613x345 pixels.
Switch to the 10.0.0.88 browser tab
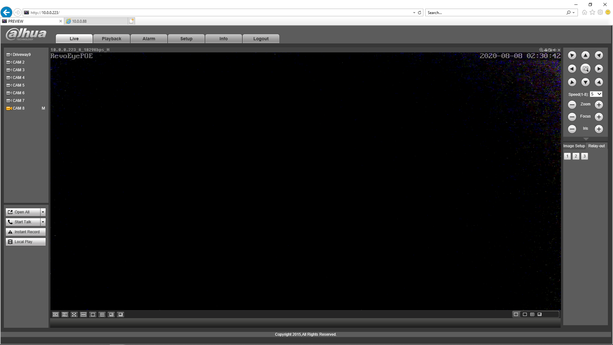click(96, 21)
